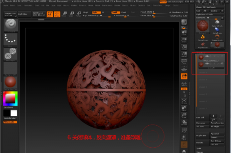Click the right shelf Rotate view icon
231x153 pixels.
pos(184,123)
